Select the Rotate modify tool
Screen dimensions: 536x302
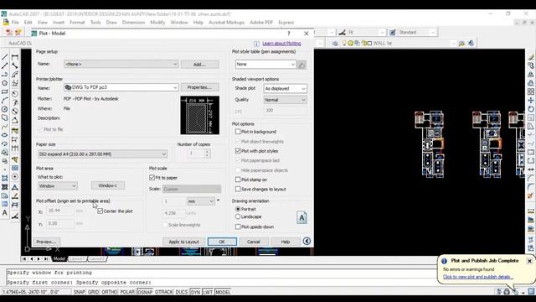(531, 109)
